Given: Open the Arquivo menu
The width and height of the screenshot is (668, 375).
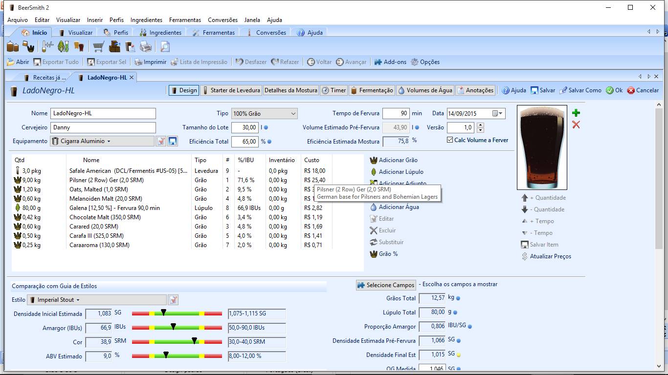Looking at the screenshot, I should 18,20.
